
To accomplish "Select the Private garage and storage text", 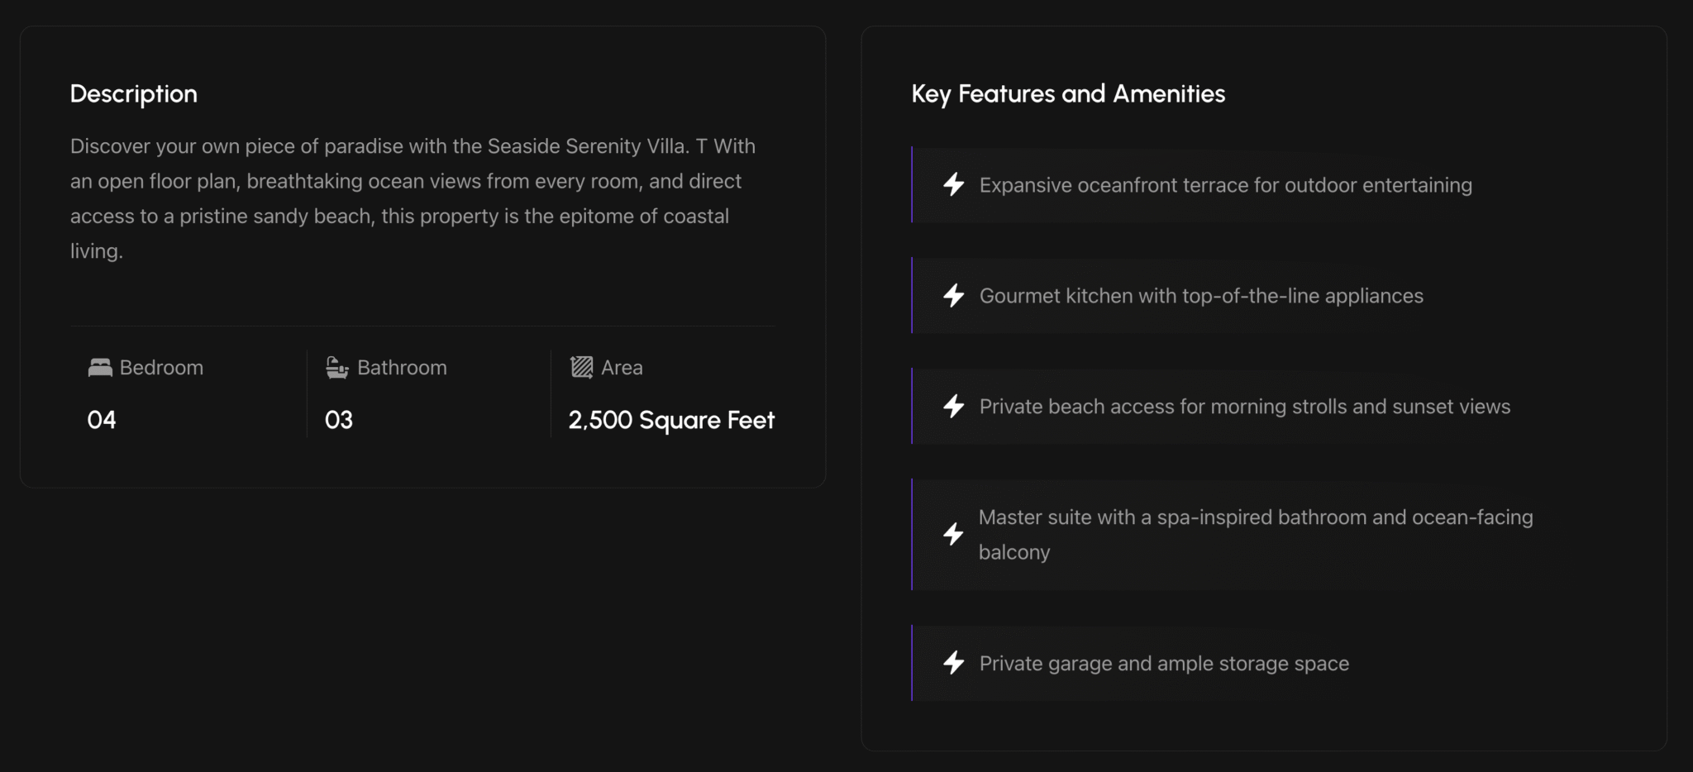I will click(x=1164, y=664).
